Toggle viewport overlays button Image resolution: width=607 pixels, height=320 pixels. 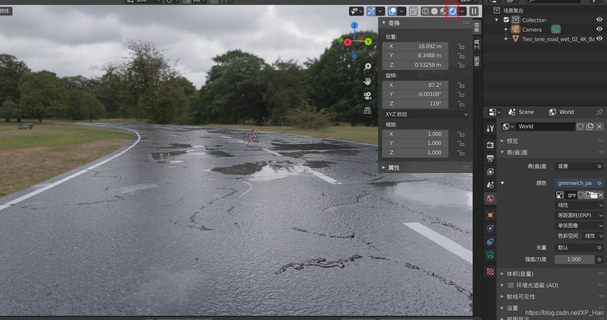(x=393, y=11)
